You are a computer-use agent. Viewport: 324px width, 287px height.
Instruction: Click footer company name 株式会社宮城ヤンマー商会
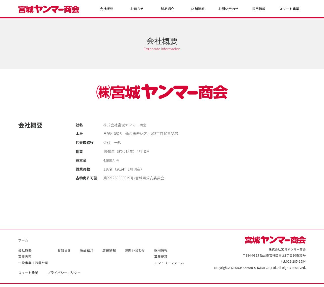pyautogui.click(x=287, y=250)
